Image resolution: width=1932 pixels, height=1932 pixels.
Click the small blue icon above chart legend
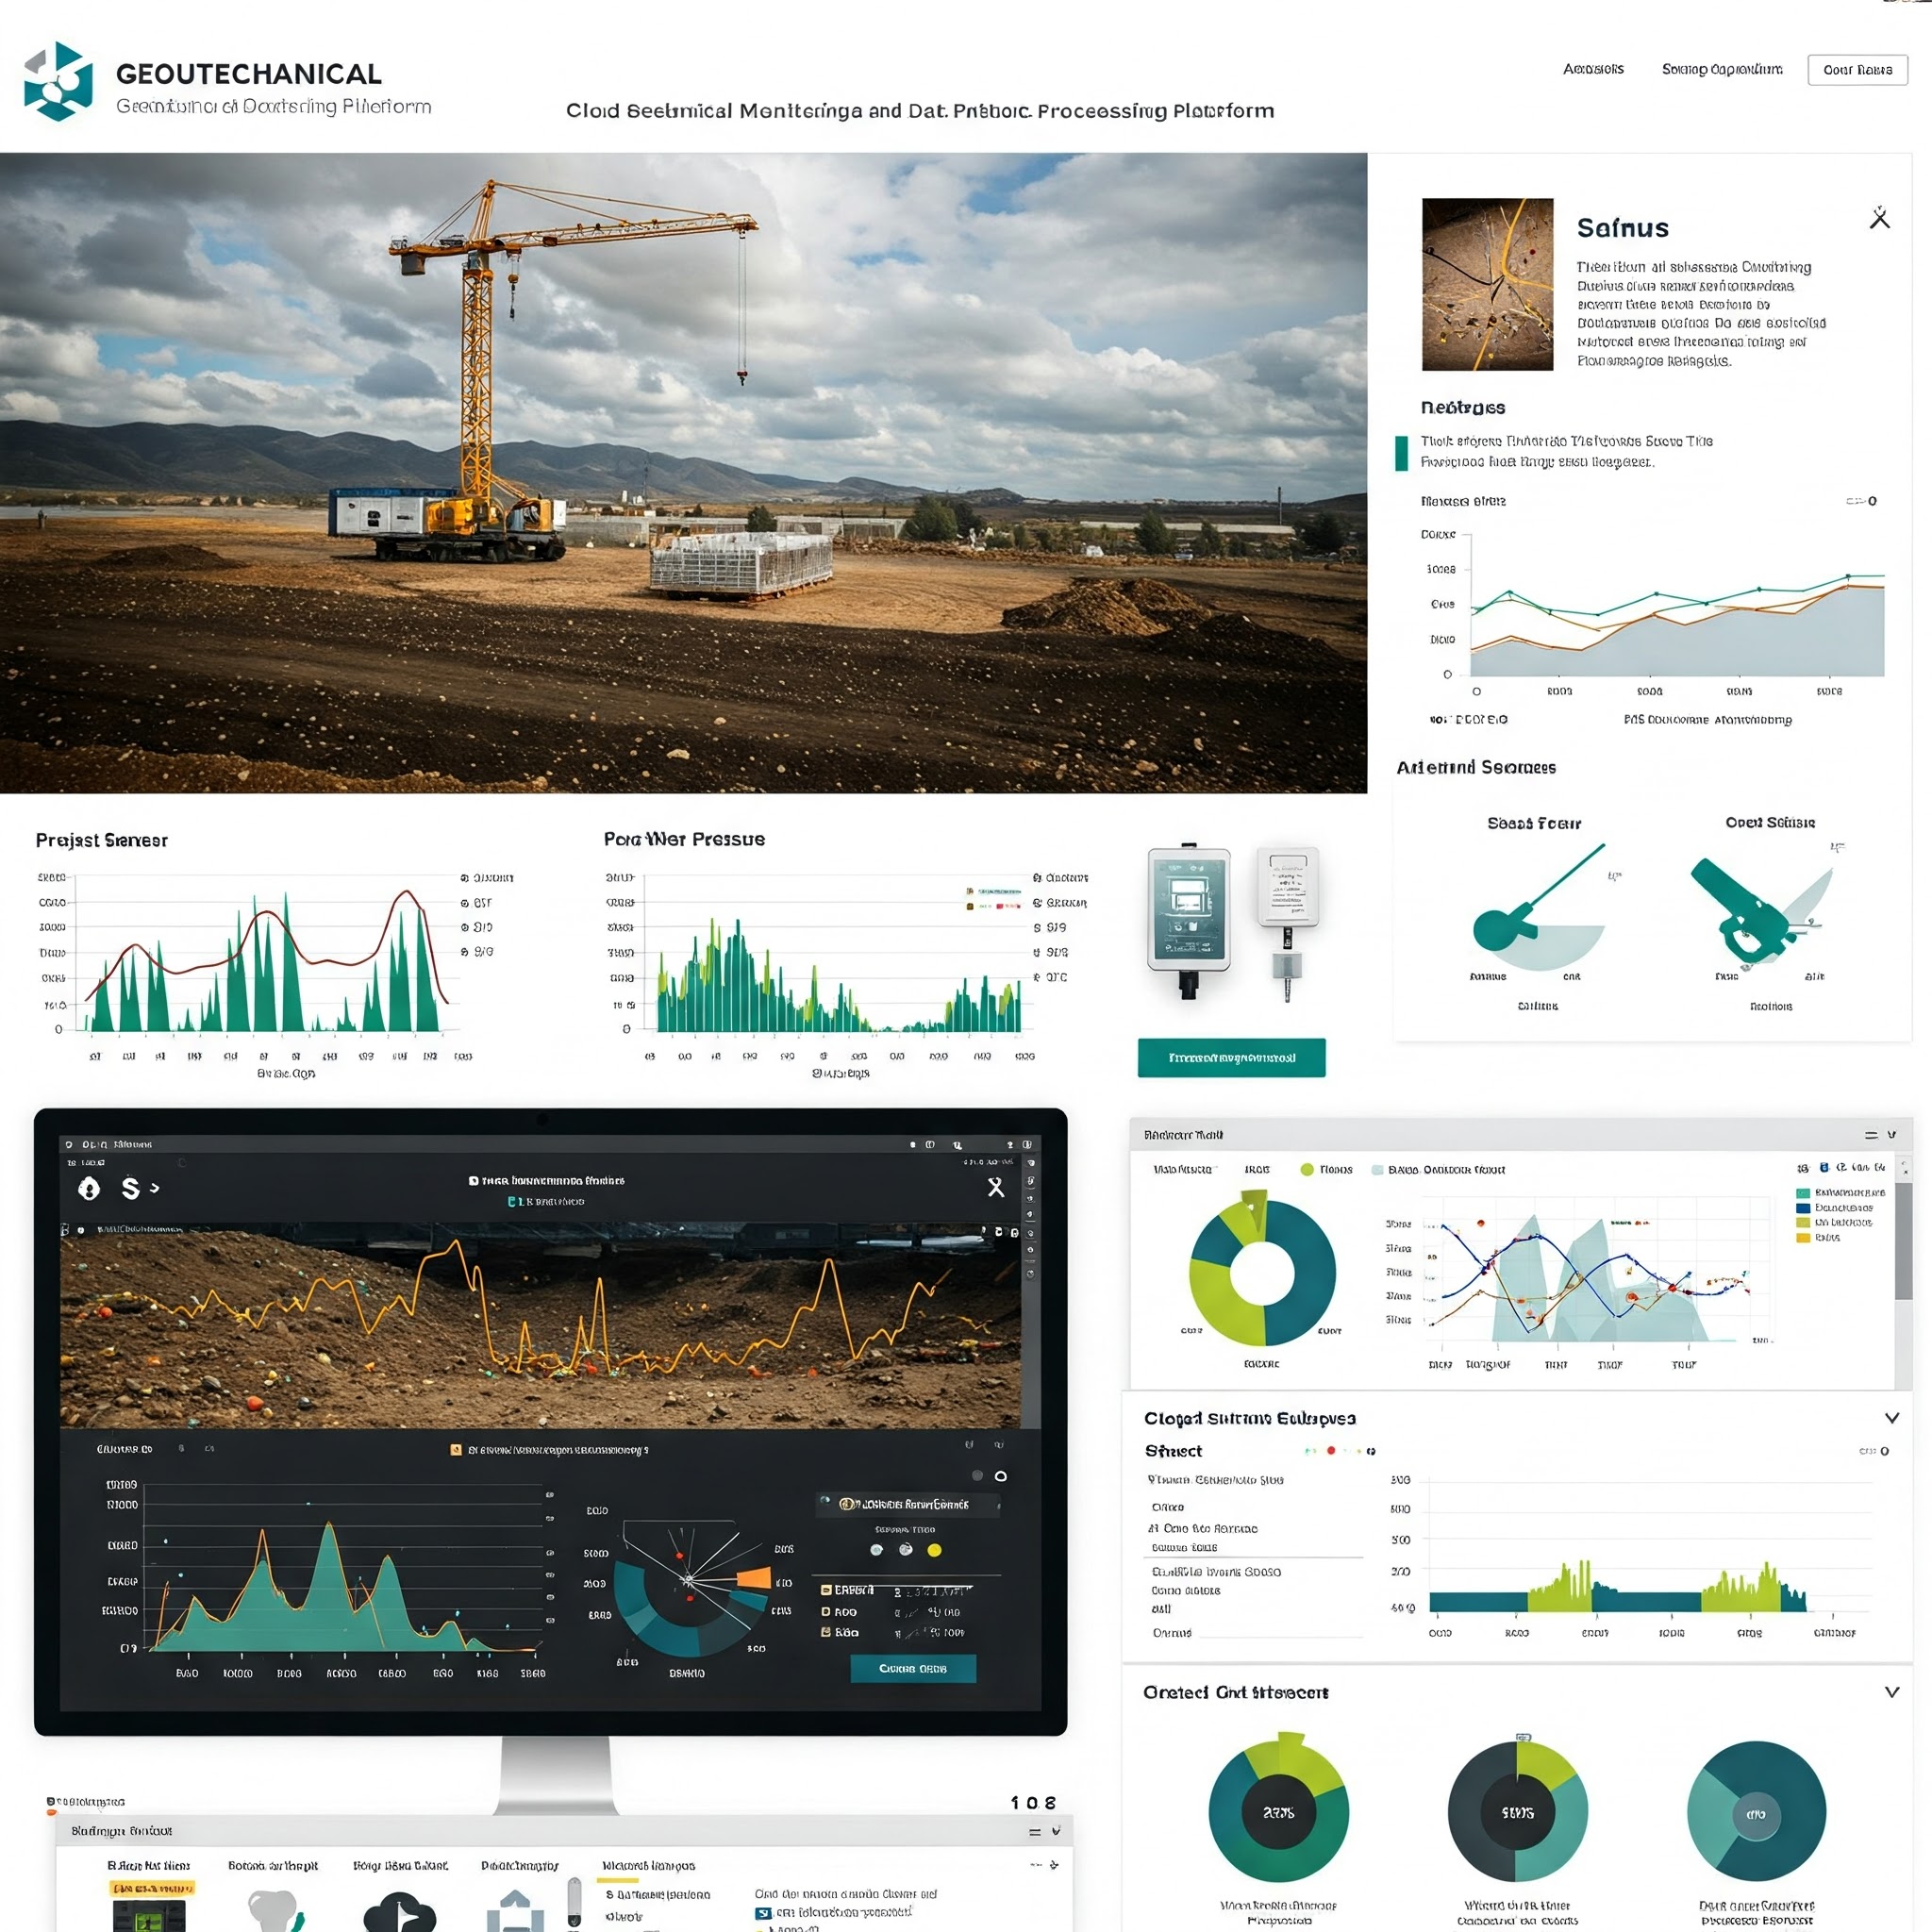(x=1824, y=1167)
